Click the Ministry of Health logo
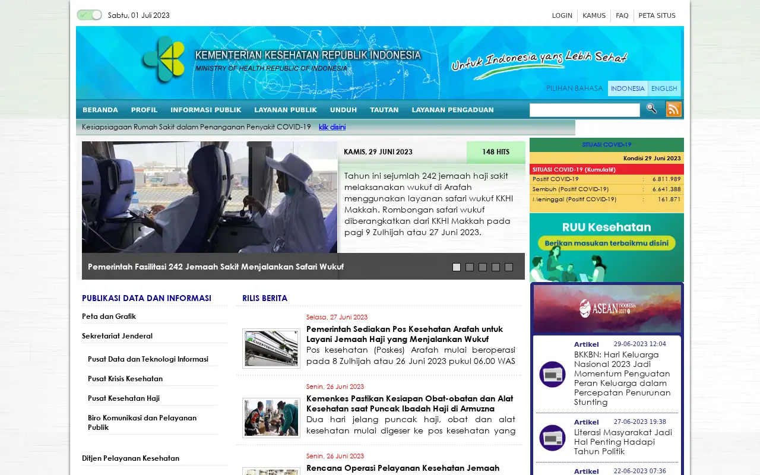Screen dimensions: 760x475 163,59
